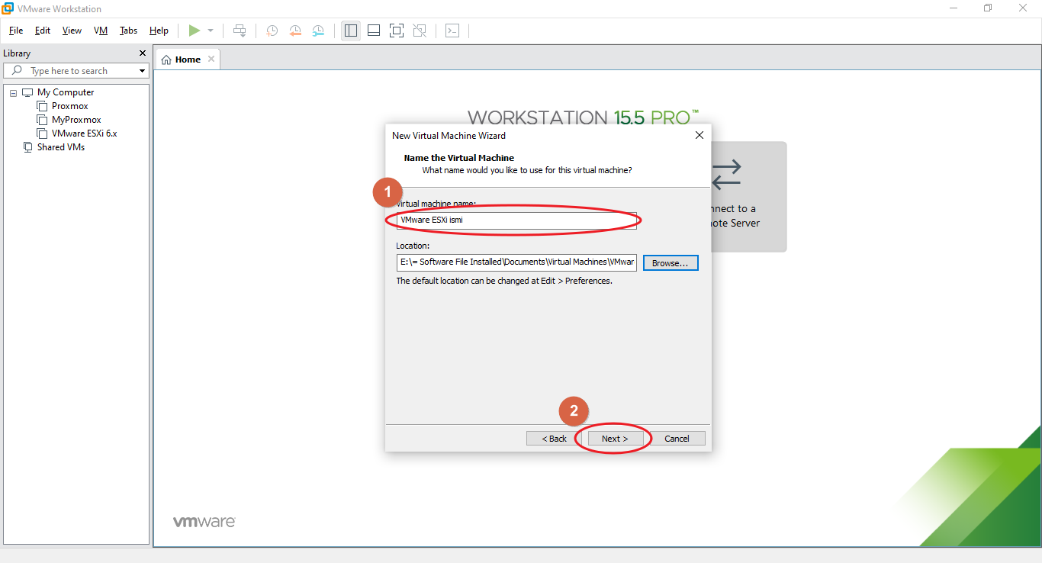Click the Send Ctrl+Alt+Del toolbar icon
Screen dimensions: 1042x563
tap(239, 31)
